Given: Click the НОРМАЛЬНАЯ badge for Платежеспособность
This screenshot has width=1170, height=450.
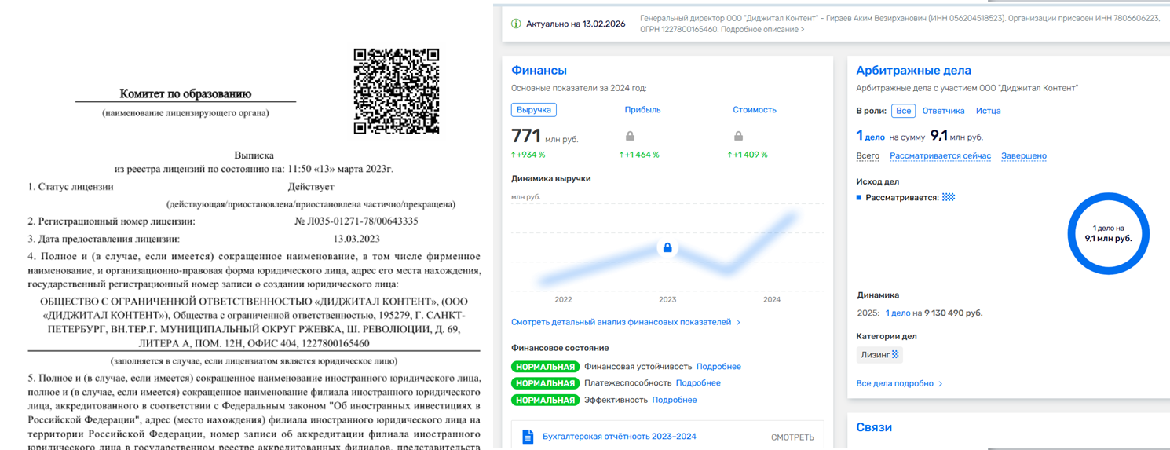Looking at the screenshot, I should (x=545, y=383).
